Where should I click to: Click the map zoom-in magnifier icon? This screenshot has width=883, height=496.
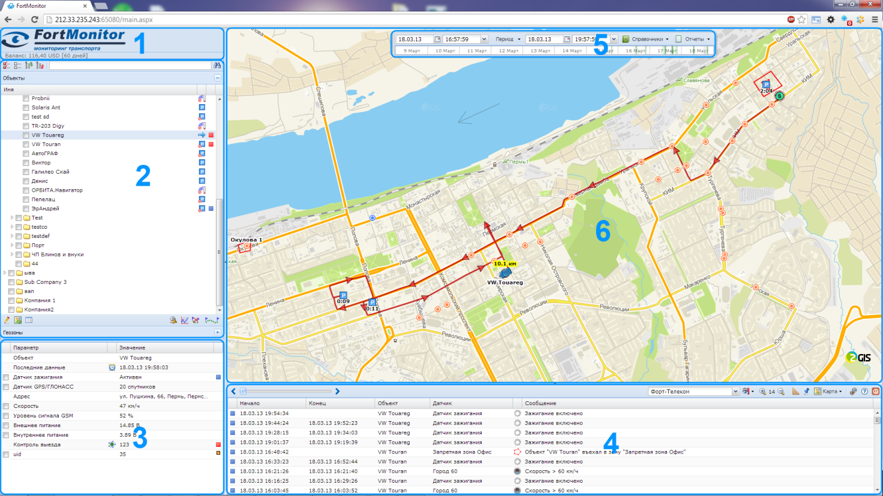click(x=762, y=392)
